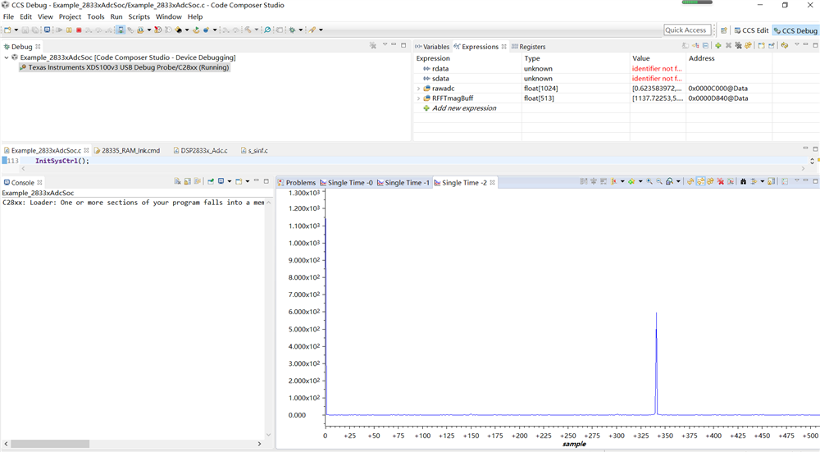This screenshot has width=820, height=452.
Task: Open the Single Time -0 graph tab
Action: [x=350, y=183]
